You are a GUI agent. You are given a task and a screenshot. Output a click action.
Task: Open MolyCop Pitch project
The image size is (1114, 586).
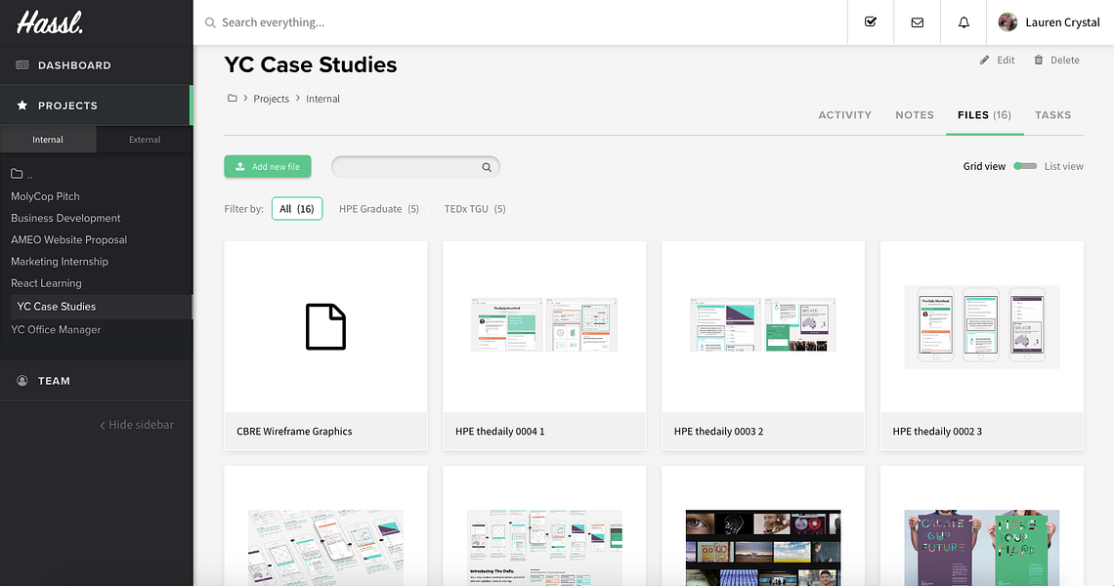[46, 196]
